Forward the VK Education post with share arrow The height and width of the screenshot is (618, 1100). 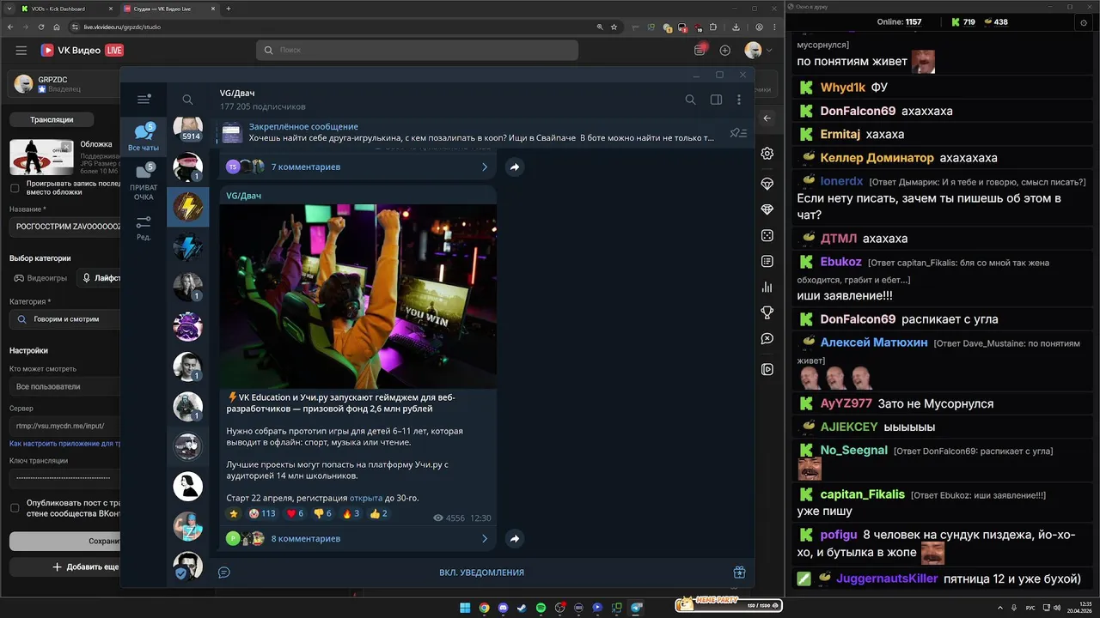click(x=514, y=538)
